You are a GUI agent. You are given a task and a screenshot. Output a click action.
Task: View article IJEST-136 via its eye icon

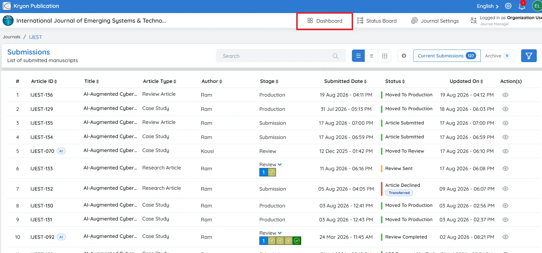(x=505, y=95)
